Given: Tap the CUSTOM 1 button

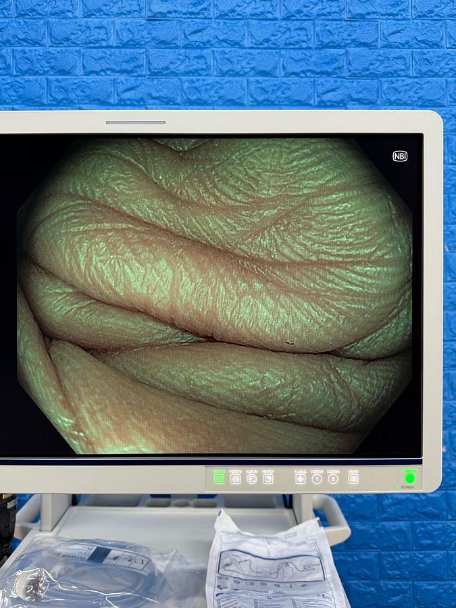Looking at the screenshot, I should tap(317, 479).
